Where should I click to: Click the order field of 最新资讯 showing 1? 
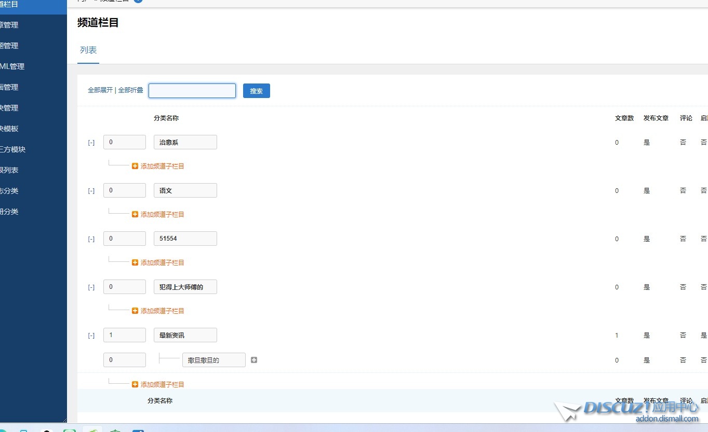click(x=125, y=335)
